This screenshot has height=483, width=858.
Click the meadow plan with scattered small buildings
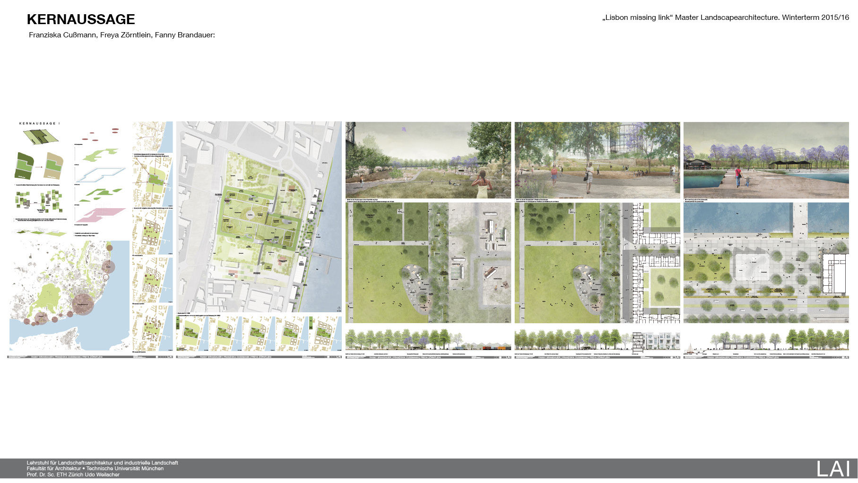[x=428, y=263]
